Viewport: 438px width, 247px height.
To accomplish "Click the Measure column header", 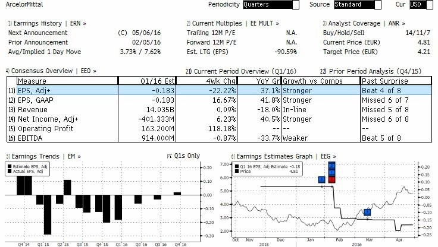I will (x=67, y=81).
